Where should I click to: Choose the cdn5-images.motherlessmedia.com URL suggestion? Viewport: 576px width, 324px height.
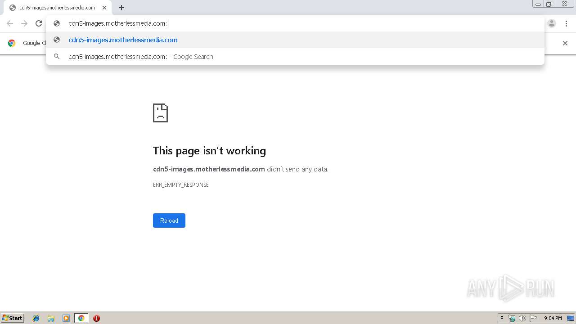tap(295, 40)
